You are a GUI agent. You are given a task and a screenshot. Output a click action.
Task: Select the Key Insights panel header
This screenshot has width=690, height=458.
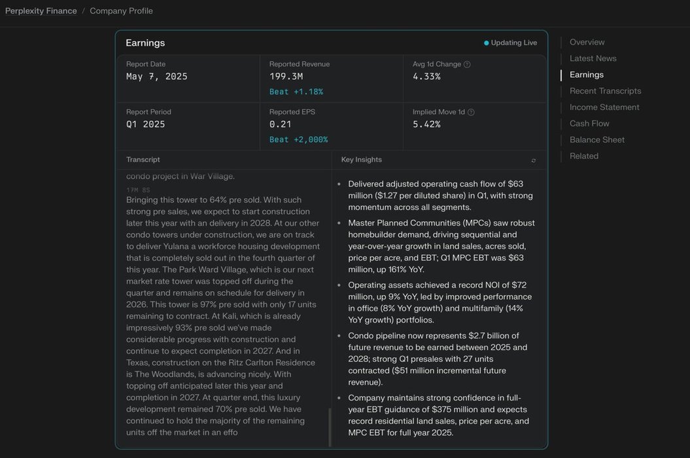pos(361,160)
